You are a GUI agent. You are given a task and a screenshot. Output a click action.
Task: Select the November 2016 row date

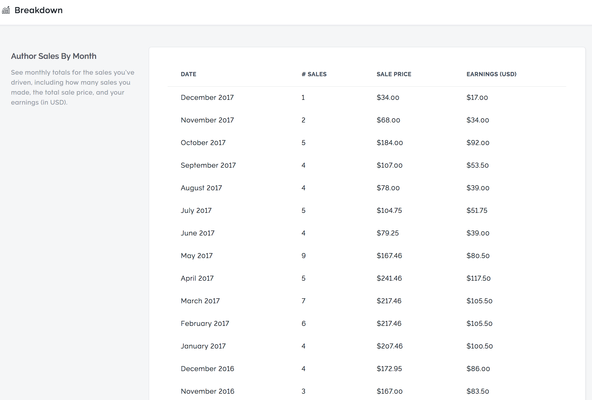(207, 391)
